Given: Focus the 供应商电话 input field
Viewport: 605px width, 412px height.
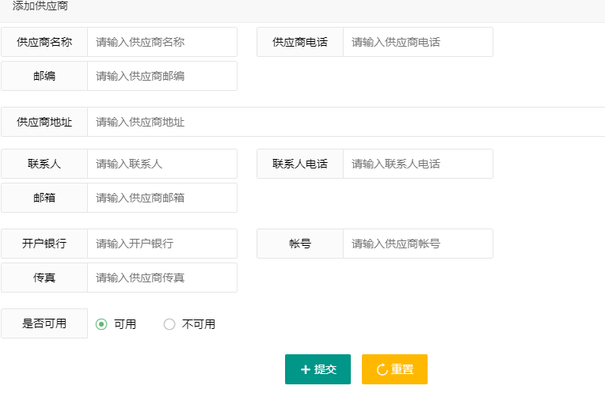Looking at the screenshot, I should [x=418, y=42].
